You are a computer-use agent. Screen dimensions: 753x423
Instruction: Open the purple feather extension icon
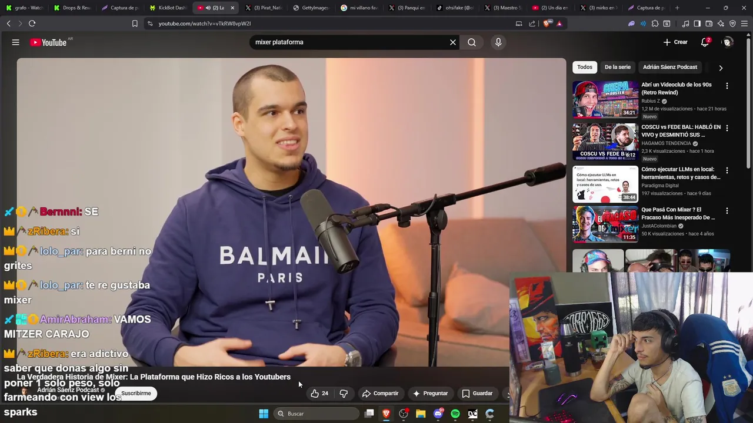[631, 23]
